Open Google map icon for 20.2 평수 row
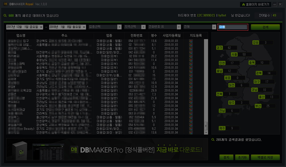Image resolution: width=286 pixels, height=167 pixels. click(x=191, y=56)
